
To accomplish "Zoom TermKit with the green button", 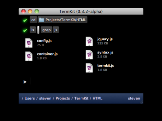I will point(37,11).
